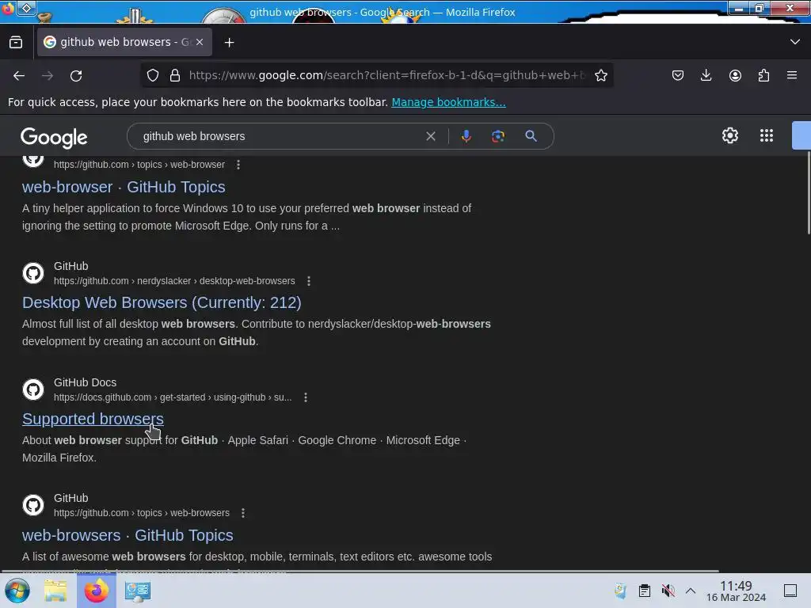Select the github web browsers tab
The image size is (811, 608).
[124, 43]
